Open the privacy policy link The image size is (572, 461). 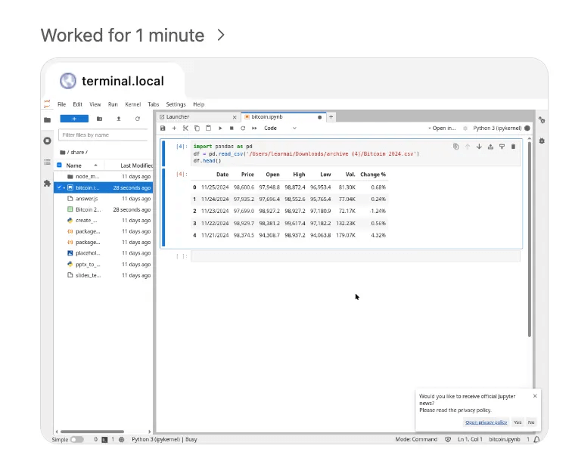(486, 422)
